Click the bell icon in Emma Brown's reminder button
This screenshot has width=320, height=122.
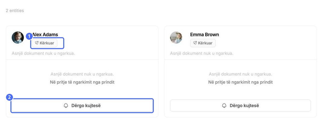(224, 106)
